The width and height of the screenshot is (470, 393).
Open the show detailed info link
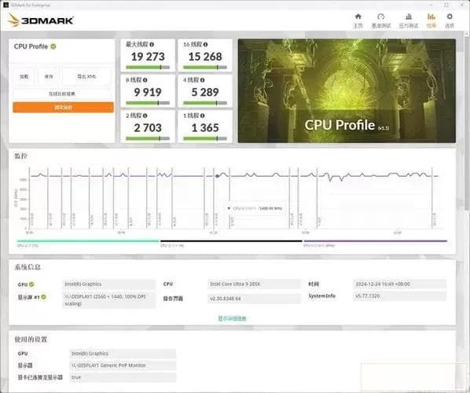click(232, 318)
